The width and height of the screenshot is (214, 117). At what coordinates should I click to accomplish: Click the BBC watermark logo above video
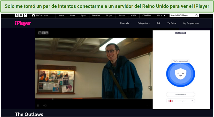click(43, 33)
